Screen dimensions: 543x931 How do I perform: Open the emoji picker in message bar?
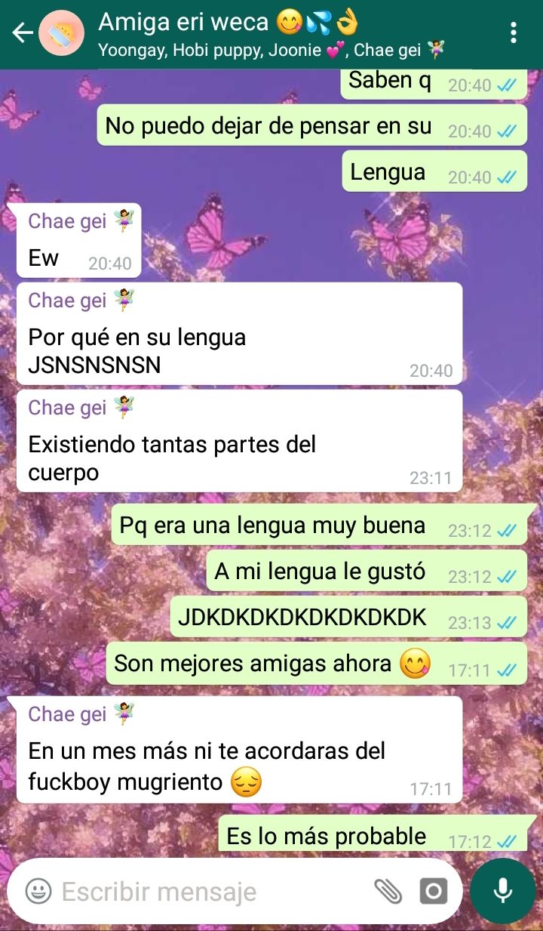pos(38,891)
